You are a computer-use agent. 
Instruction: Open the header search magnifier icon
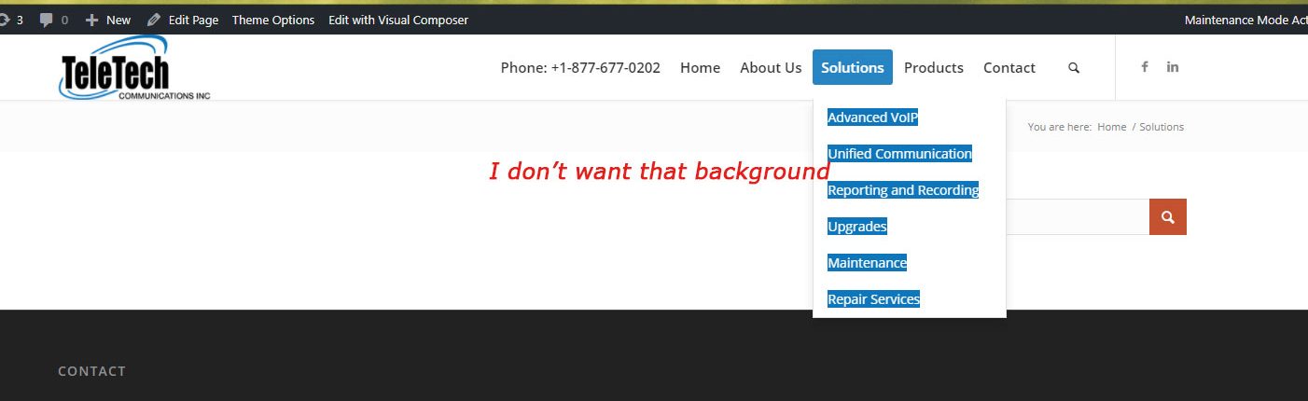tap(1074, 68)
